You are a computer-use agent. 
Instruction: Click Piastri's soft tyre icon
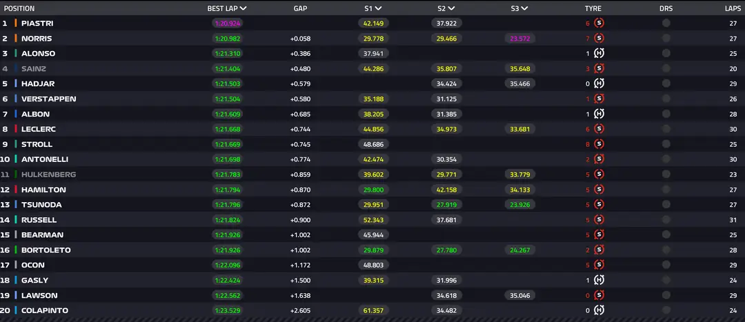pos(599,23)
